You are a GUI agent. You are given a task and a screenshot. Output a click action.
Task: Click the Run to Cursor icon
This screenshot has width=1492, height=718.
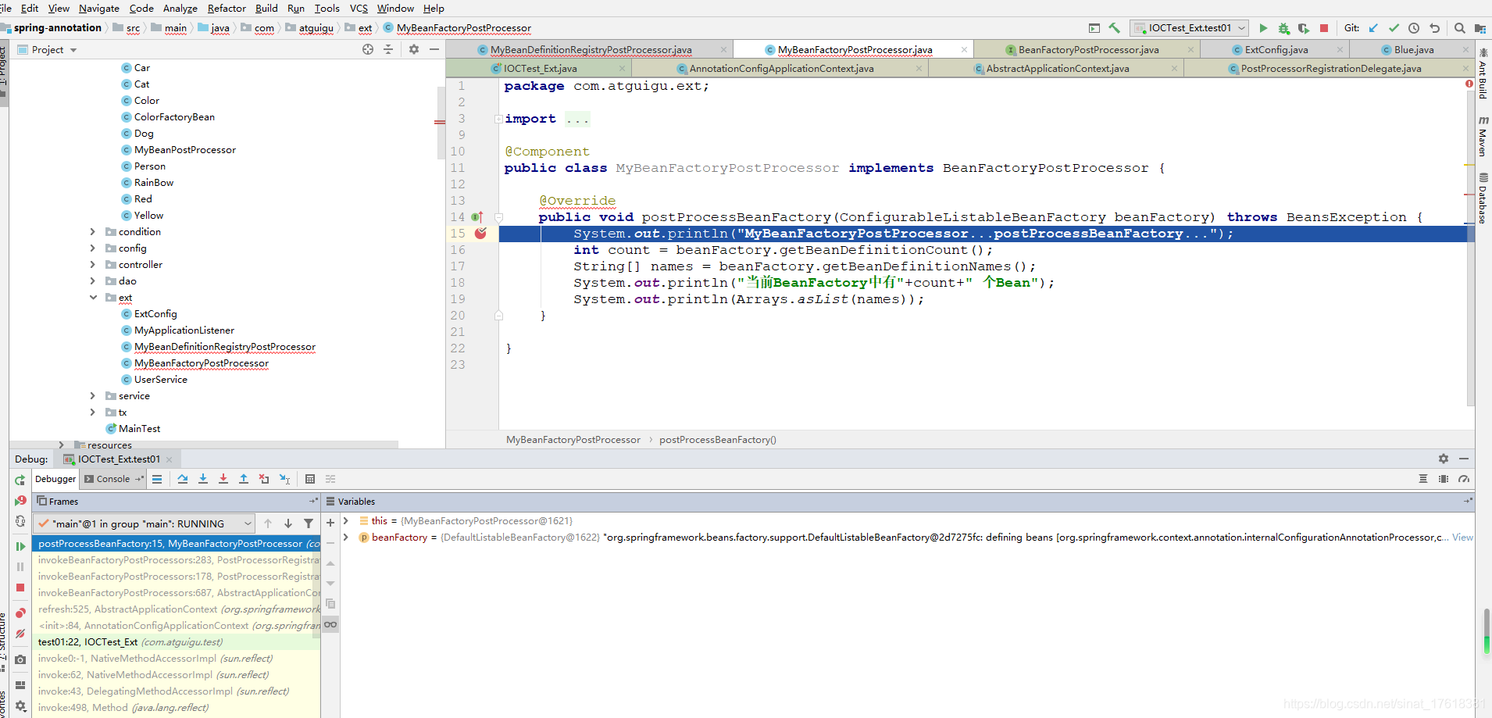tap(284, 479)
